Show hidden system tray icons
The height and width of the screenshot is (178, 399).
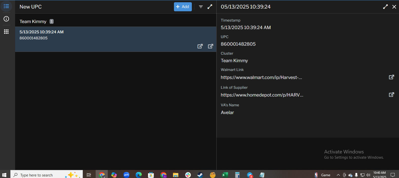coord(338,175)
